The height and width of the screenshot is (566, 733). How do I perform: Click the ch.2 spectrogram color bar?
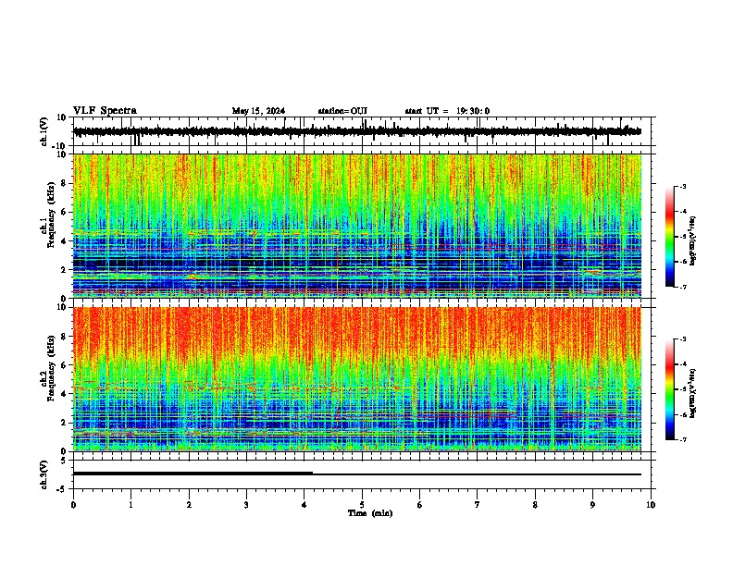(670, 389)
